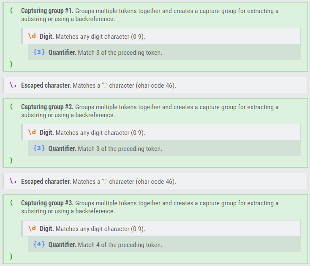310x266 pixels.
Task: Select the {3} quantifier token in group #1
Action: (39, 53)
